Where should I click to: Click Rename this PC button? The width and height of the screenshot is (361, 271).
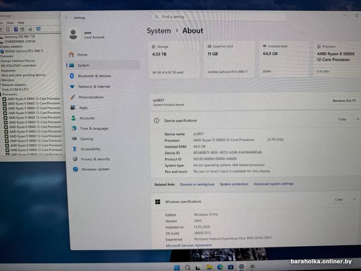pyautogui.click(x=344, y=101)
